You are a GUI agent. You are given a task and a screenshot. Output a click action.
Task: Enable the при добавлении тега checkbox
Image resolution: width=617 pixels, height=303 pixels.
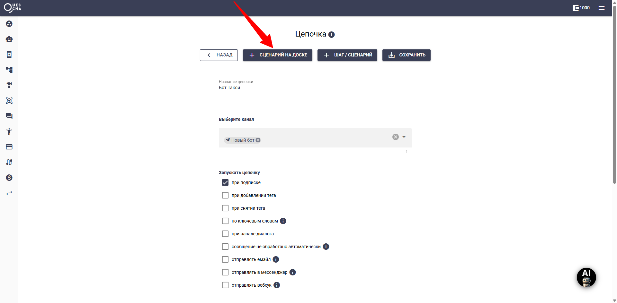[225, 195]
